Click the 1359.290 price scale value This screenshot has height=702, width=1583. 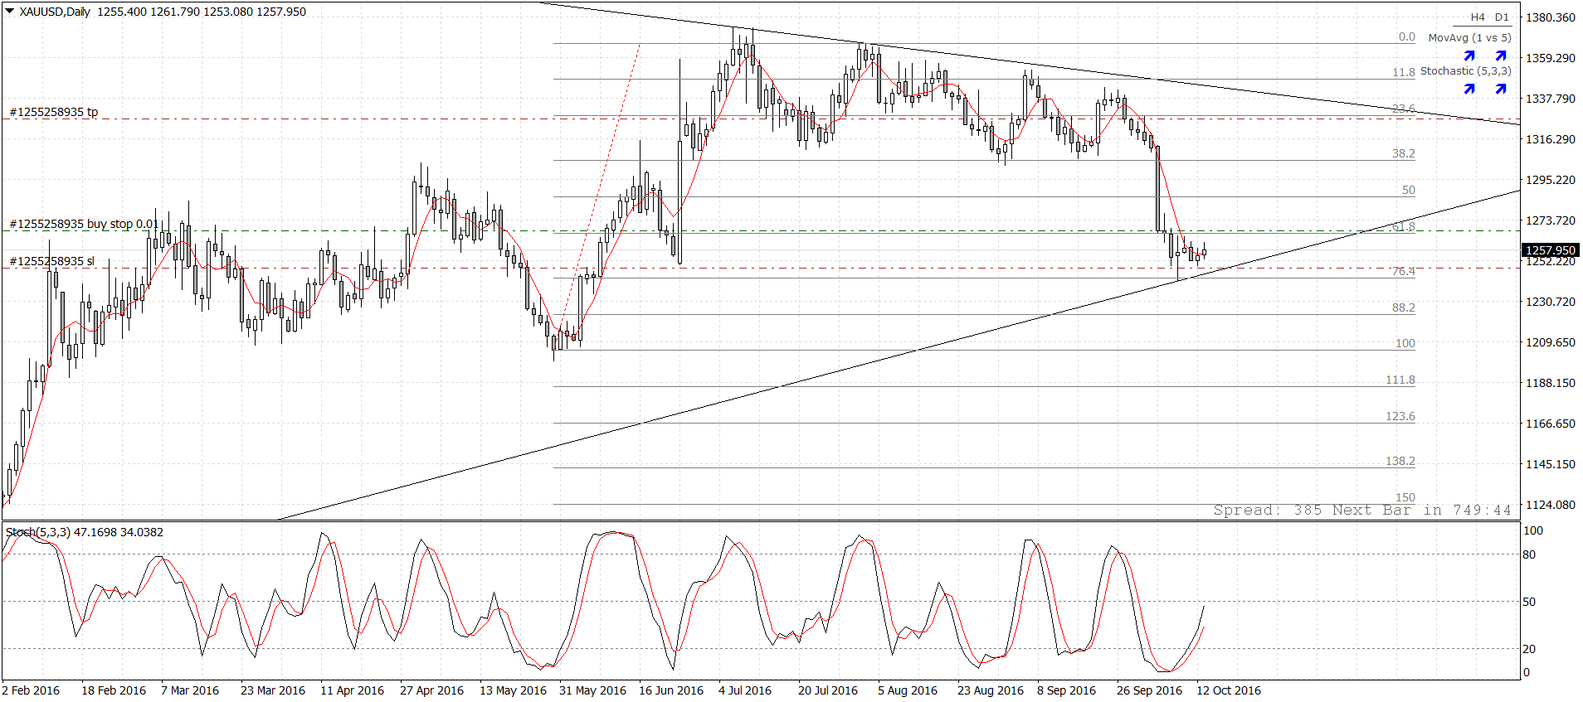pos(1550,58)
